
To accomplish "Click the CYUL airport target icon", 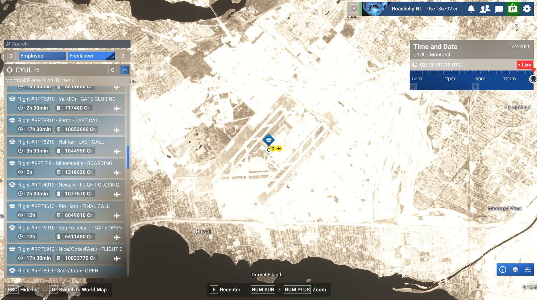I will [10, 70].
